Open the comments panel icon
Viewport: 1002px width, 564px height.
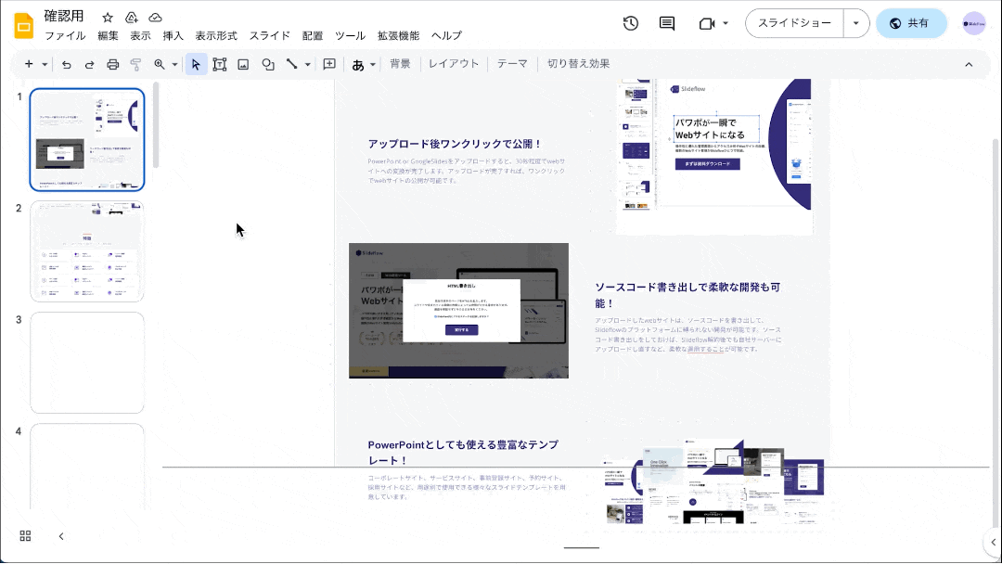click(666, 23)
